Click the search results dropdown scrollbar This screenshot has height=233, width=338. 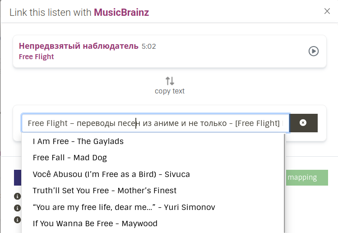(284, 181)
